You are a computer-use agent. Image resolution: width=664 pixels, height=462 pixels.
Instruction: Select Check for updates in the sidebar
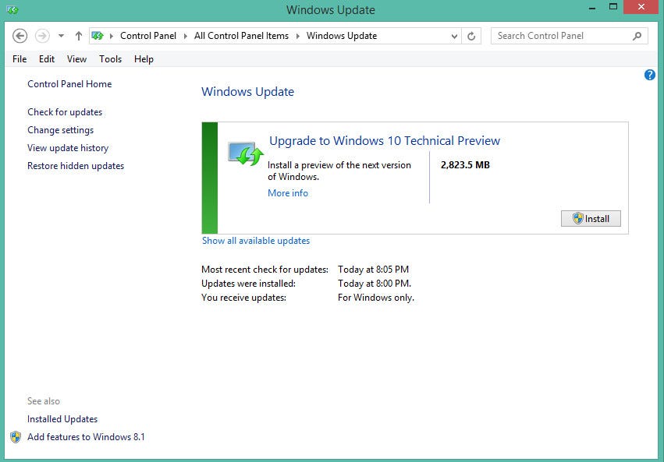[65, 111]
